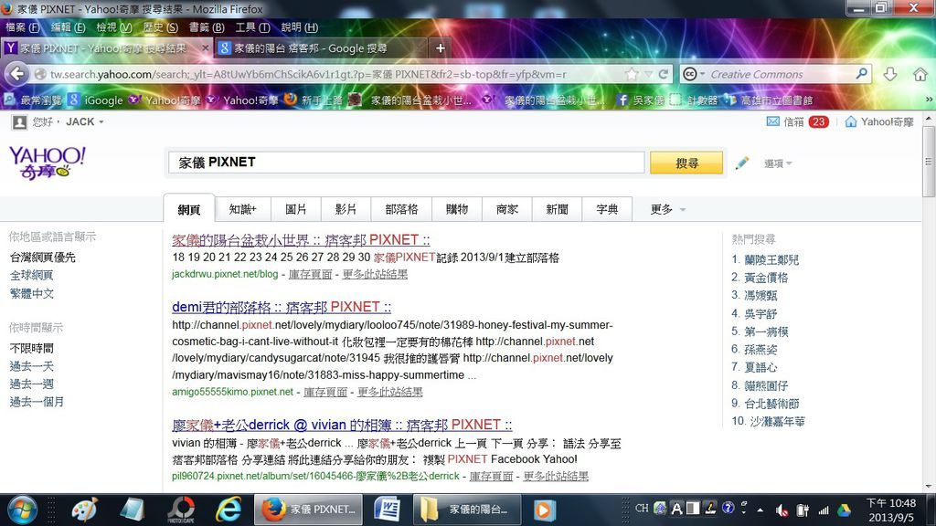Image resolution: width=936 pixels, height=526 pixels.
Task: Open 庫存頁面 for jackdrwu.pixnet.net result
Action: pyautogui.click(x=311, y=274)
